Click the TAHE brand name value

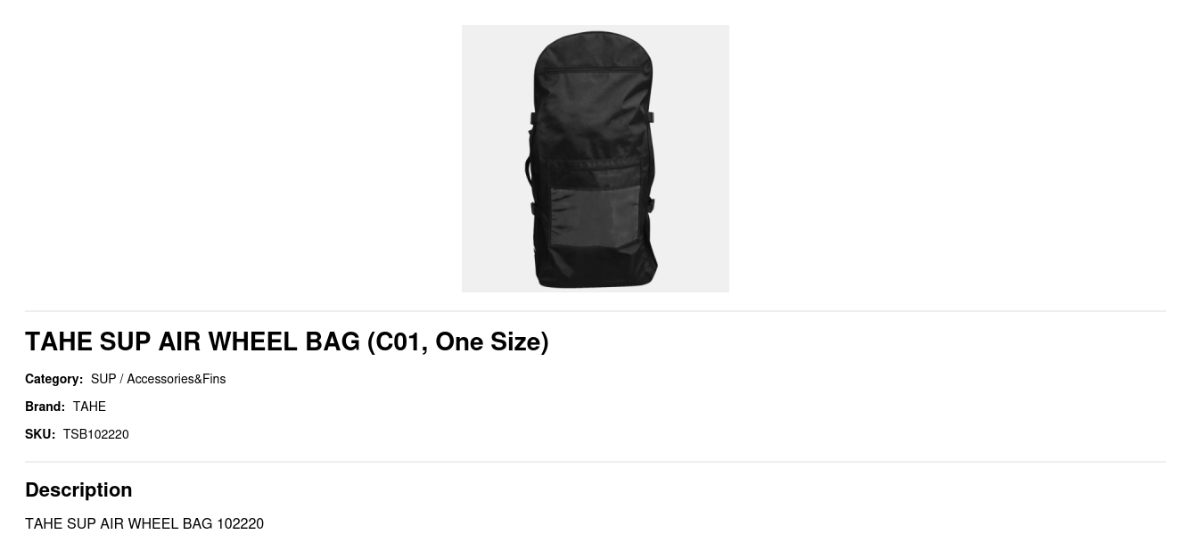(x=89, y=407)
